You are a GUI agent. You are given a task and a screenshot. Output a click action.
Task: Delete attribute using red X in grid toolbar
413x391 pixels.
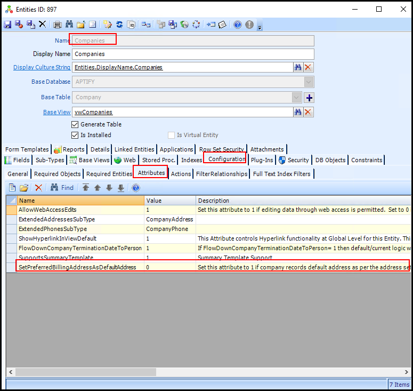[39, 187]
